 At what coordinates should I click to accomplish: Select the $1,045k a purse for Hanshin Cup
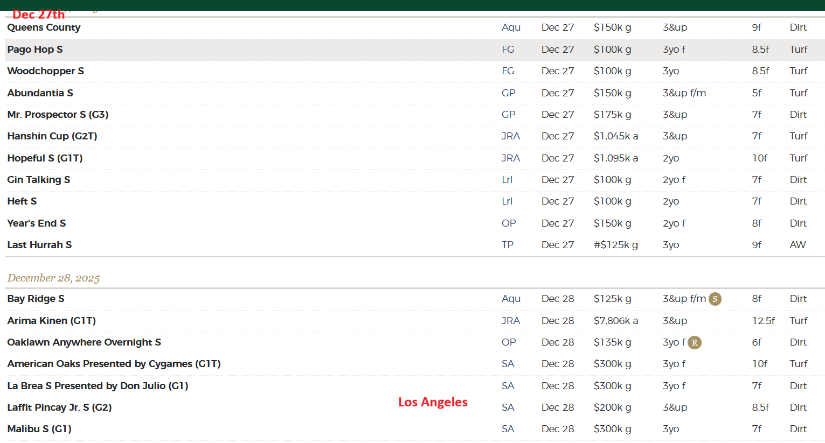tap(616, 136)
